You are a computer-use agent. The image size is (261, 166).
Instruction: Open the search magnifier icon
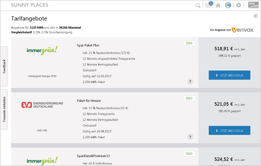pos(198,6)
